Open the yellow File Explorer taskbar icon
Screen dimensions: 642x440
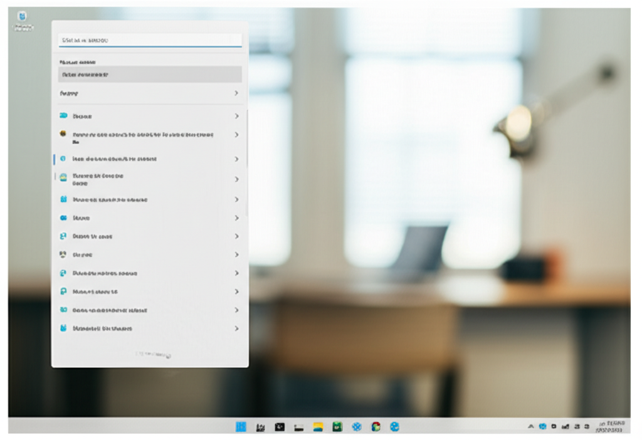(x=318, y=427)
